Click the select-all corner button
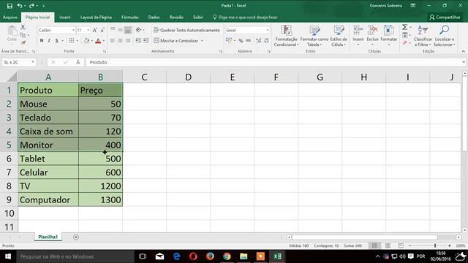 (x=12, y=77)
